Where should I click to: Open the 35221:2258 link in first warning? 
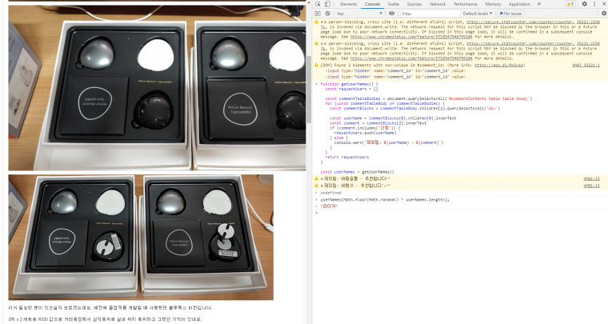point(588,22)
